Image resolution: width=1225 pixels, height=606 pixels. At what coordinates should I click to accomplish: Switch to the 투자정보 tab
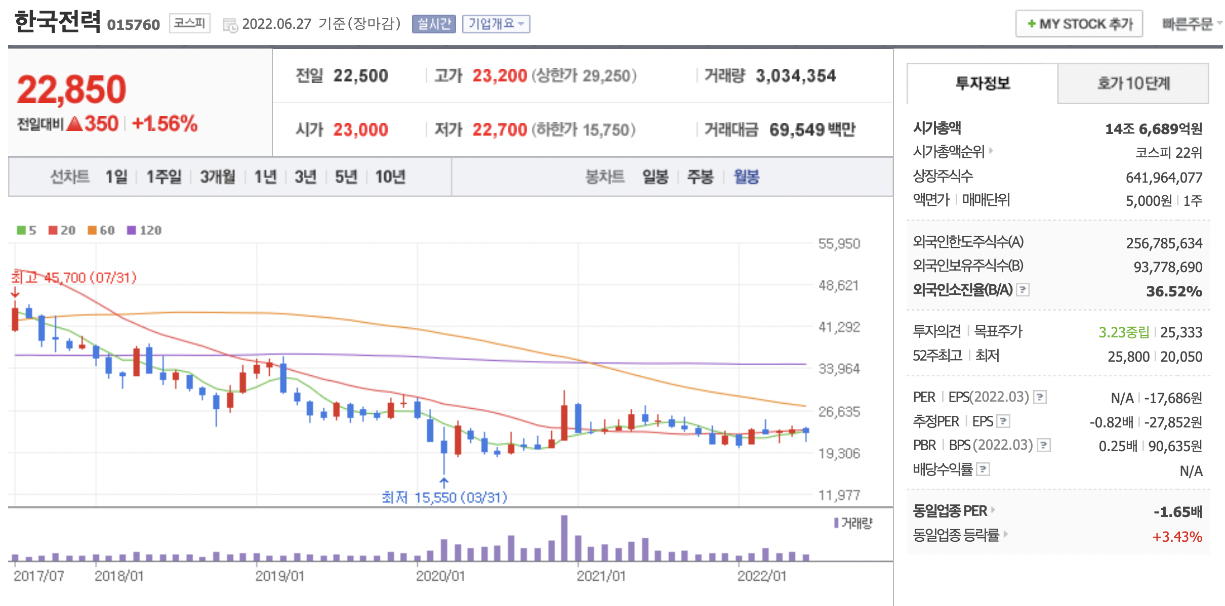(x=982, y=83)
